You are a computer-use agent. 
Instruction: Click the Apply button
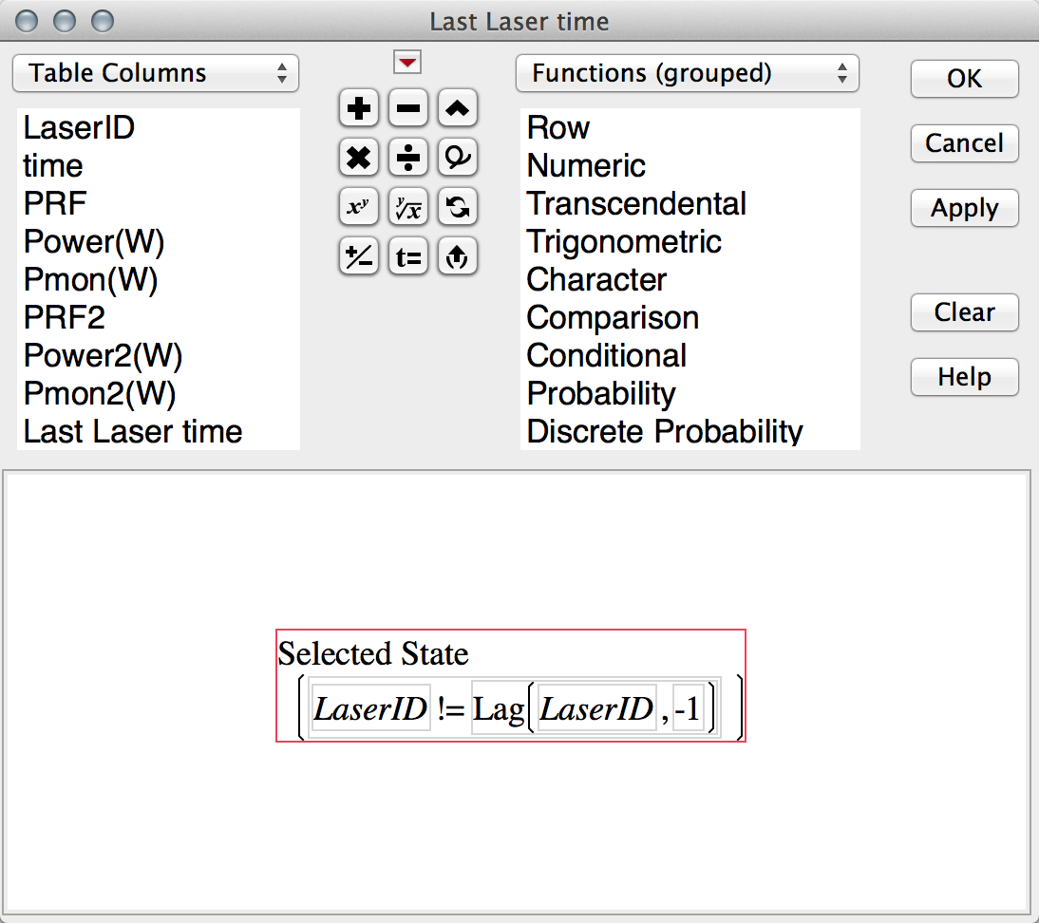point(964,209)
